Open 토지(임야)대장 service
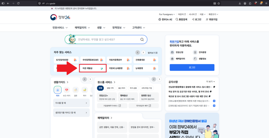The image size is (269, 138). [x=66, y=60]
